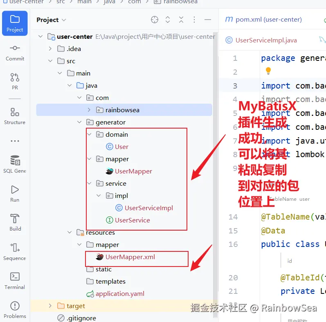Show more tool windows ellipsis
Image resolution: width=326 pixels, height=322 pixels.
point(15,141)
